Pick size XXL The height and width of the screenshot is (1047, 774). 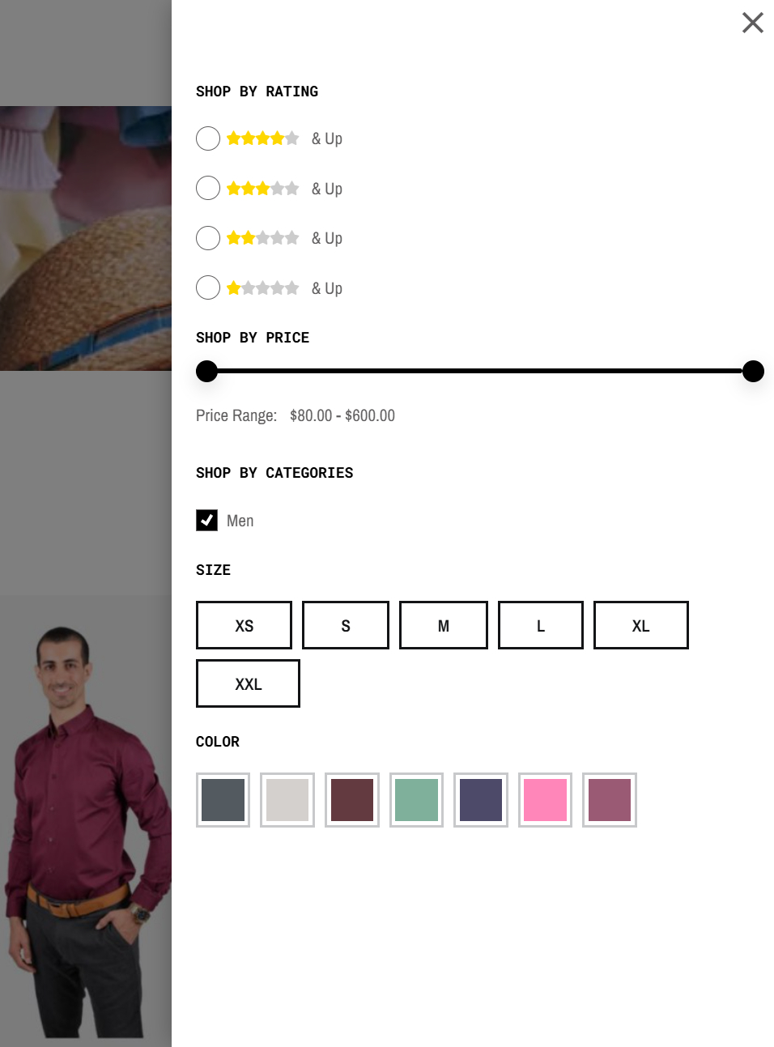pyautogui.click(x=248, y=683)
